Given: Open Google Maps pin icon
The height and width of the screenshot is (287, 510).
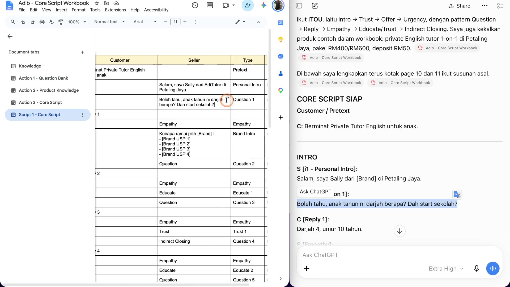Looking at the screenshot, I should [x=280, y=91].
